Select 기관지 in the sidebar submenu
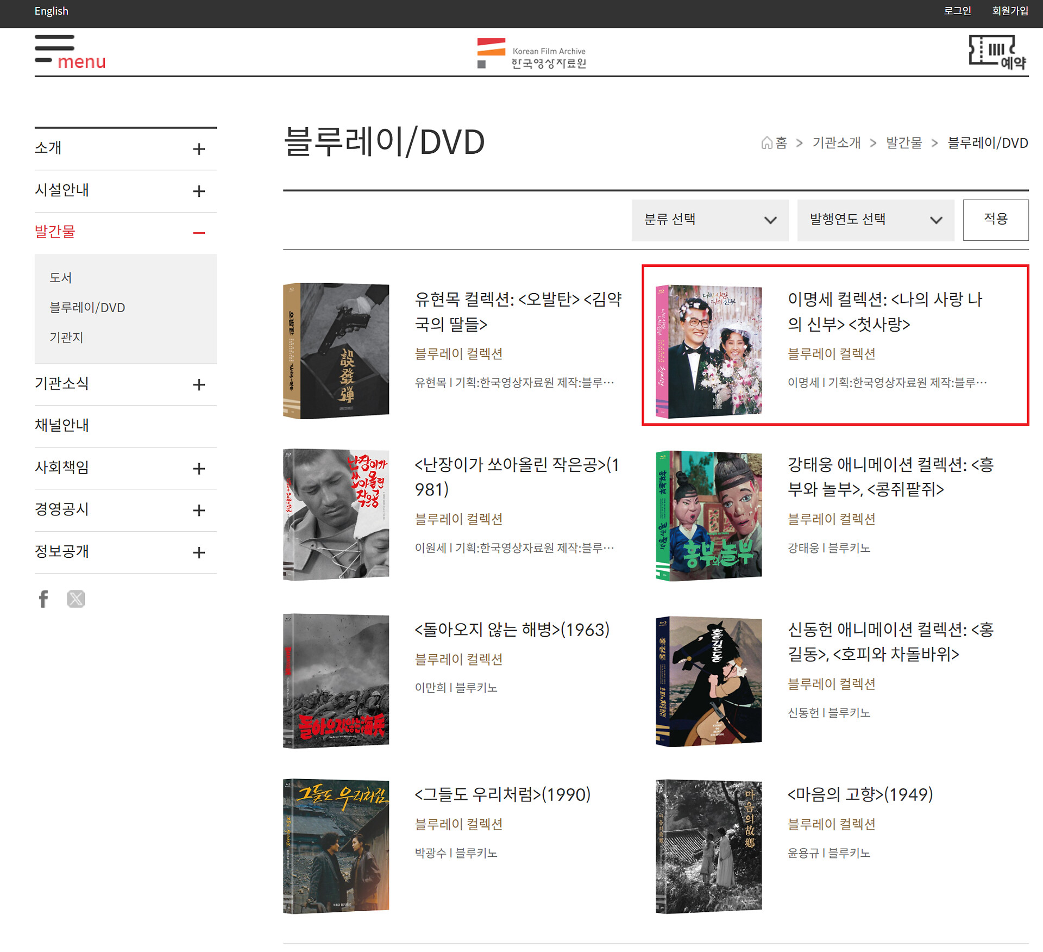The image size is (1043, 952). tap(66, 338)
